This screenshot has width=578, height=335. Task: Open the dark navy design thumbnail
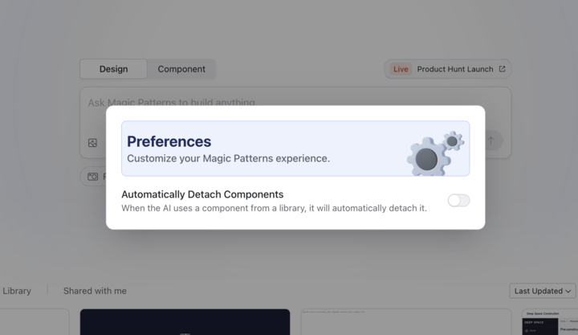click(185, 322)
